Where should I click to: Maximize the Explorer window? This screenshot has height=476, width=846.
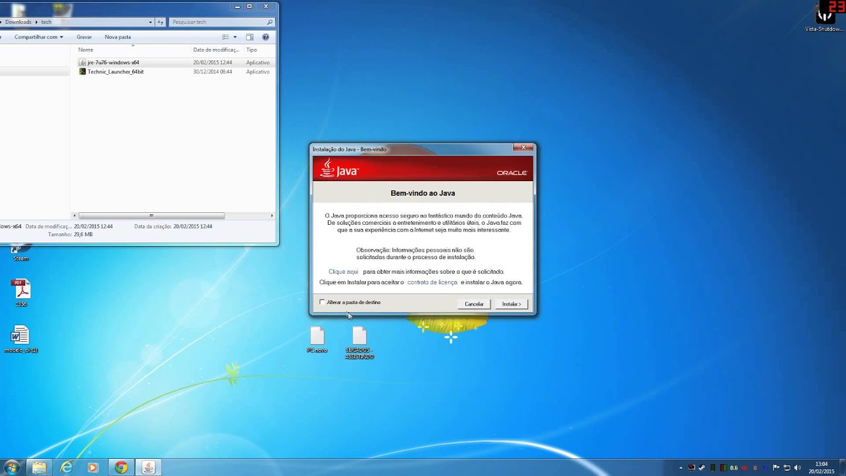pyautogui.click(x=249, y=7)
